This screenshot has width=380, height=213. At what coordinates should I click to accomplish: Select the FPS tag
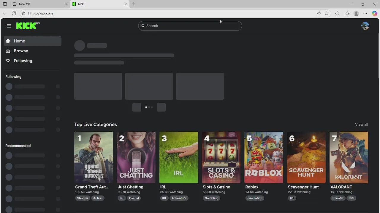pyautogui.click(x=351, y=198)
